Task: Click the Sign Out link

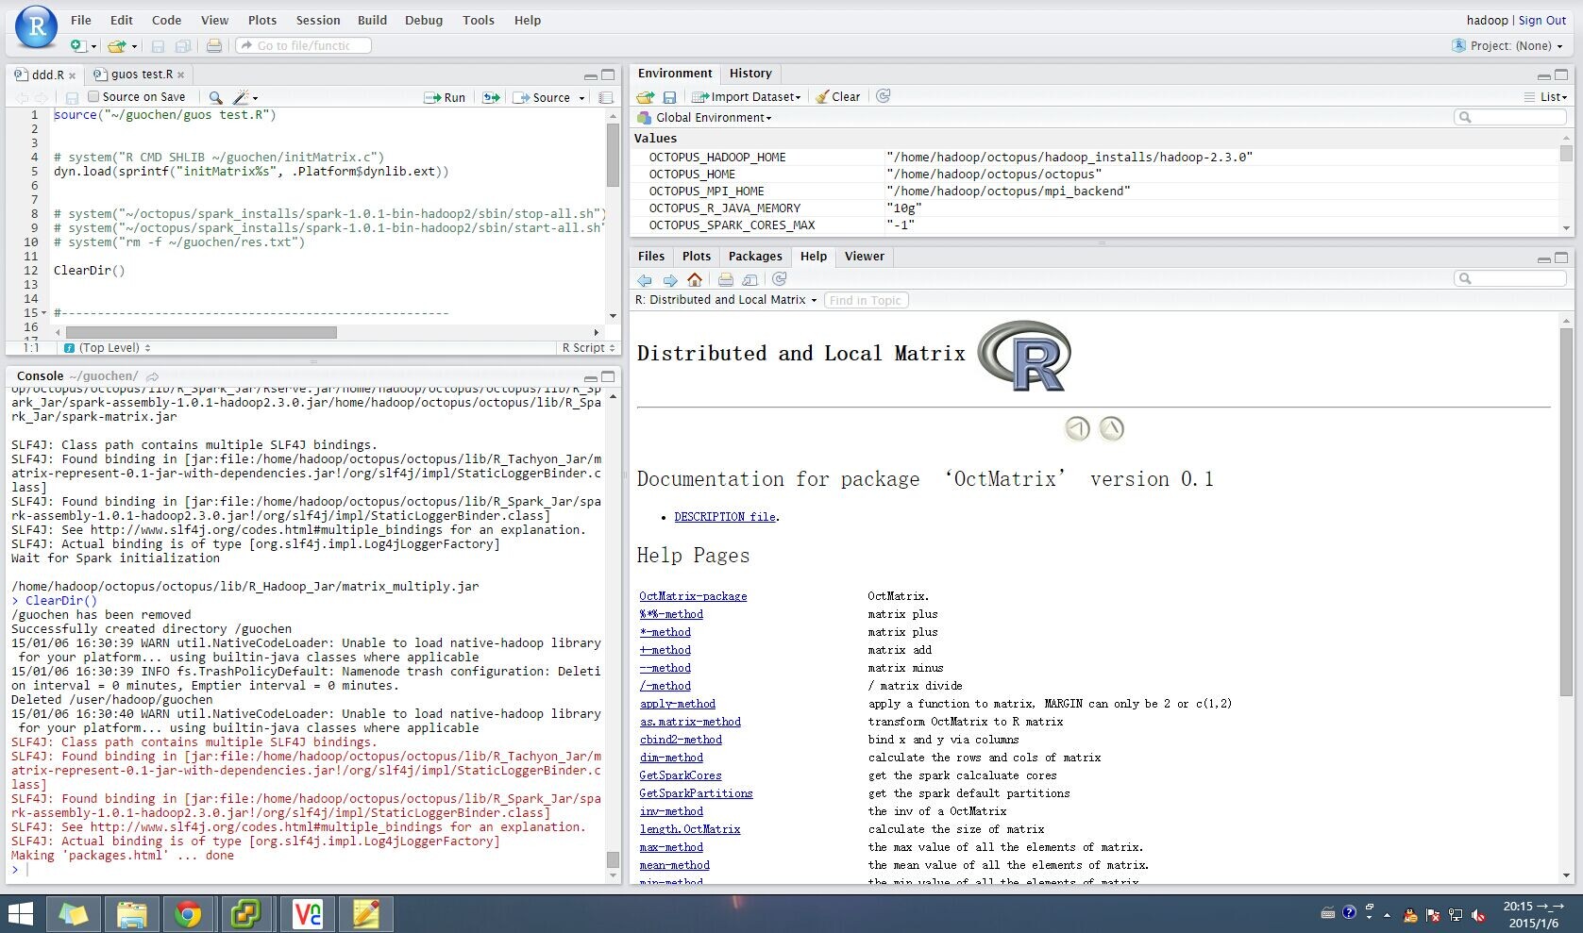Action: click(1542, 20)
